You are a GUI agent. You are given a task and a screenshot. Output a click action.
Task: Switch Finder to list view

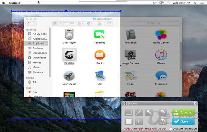click(x=61, y=23)
